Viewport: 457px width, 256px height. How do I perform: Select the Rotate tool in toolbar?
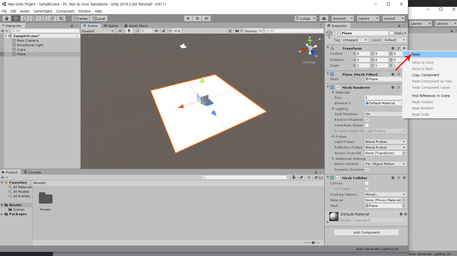(25, 18)
